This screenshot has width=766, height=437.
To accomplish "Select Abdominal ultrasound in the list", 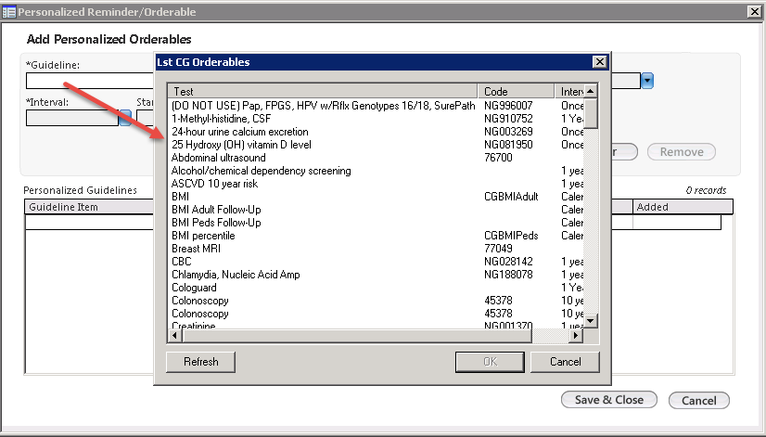I will coord(376,158).
